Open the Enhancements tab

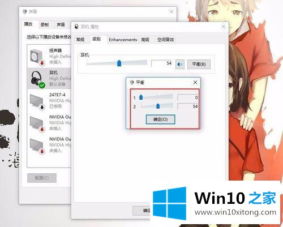[123, 40]
